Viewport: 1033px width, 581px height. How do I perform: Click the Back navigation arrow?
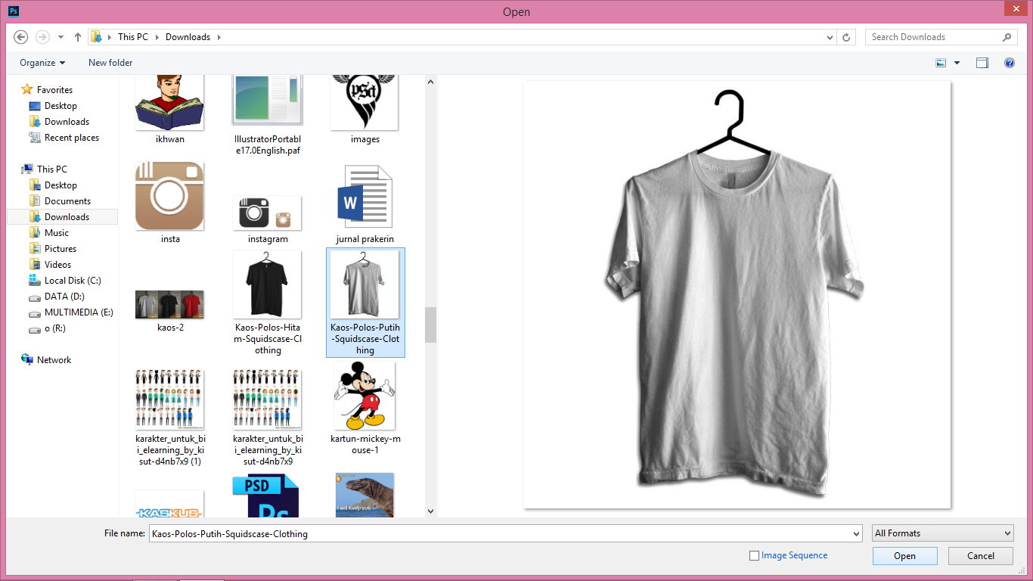tap(21, 36)
